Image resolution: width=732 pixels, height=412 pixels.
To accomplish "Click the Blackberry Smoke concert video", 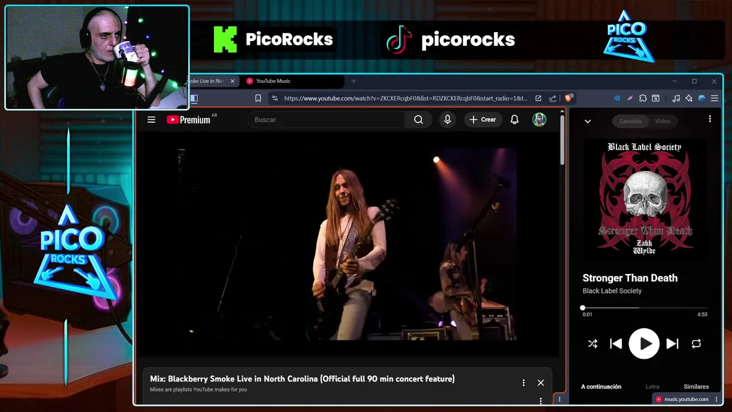I will coord(348,244).
